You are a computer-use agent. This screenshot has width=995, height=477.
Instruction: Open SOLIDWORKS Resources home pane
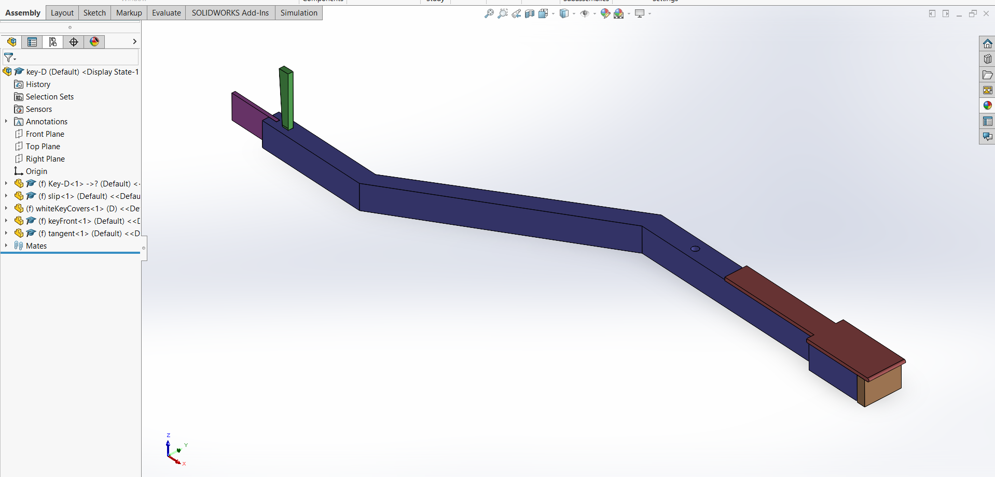pyautogui.click(x=987, y=44)
